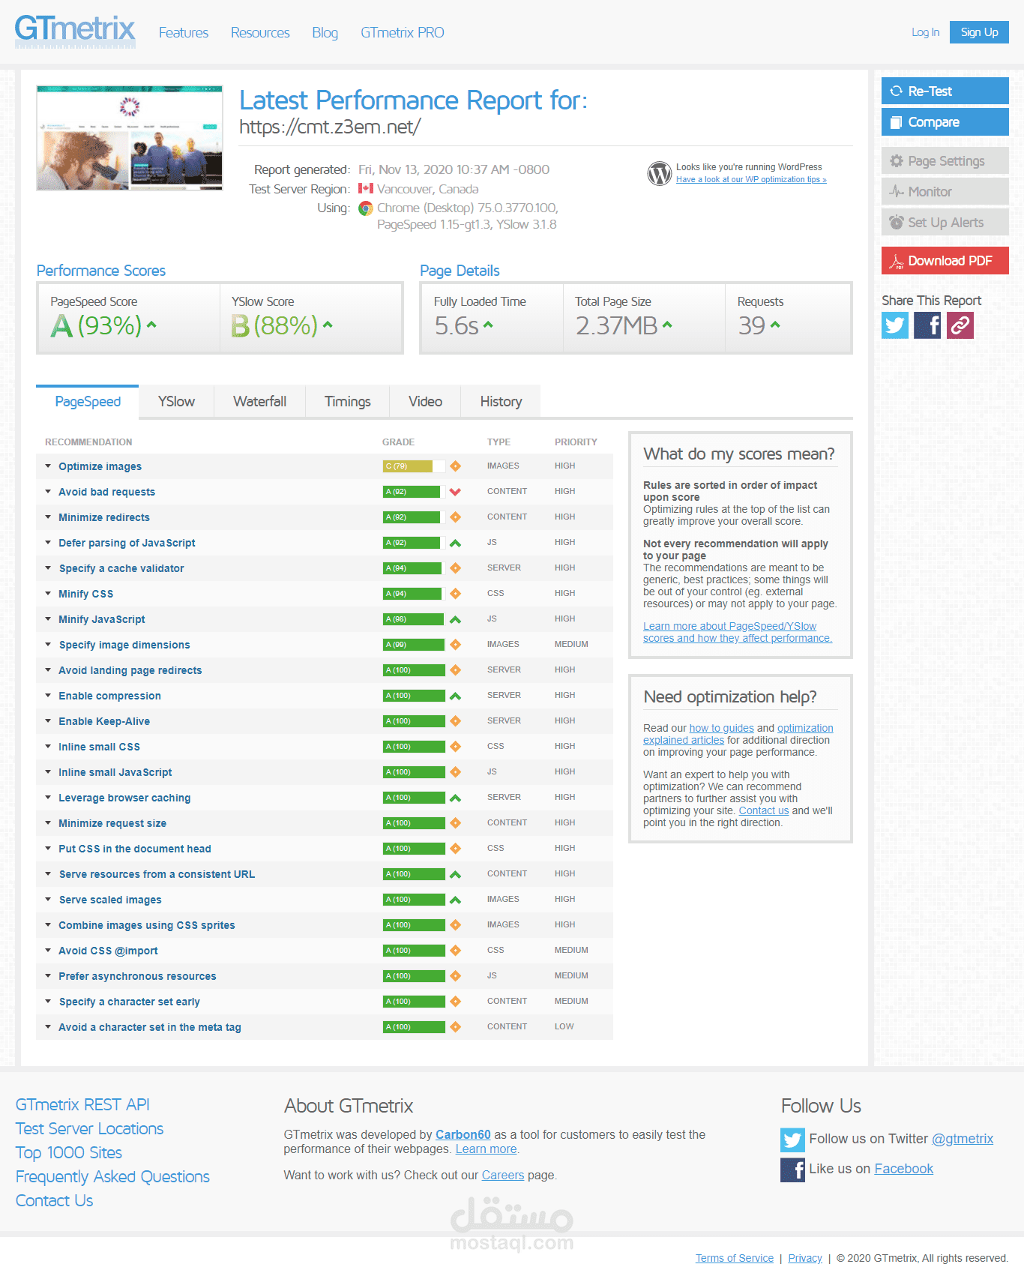
Task: Open Page Settings in sidebar
Action: coord(945,160)
